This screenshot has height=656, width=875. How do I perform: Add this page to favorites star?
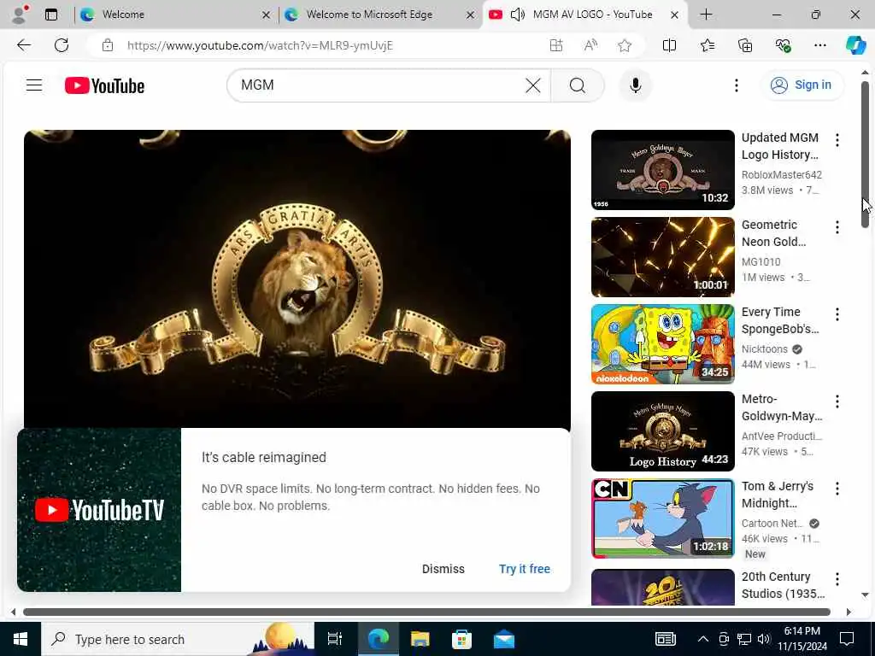click(x=625, y=45)
